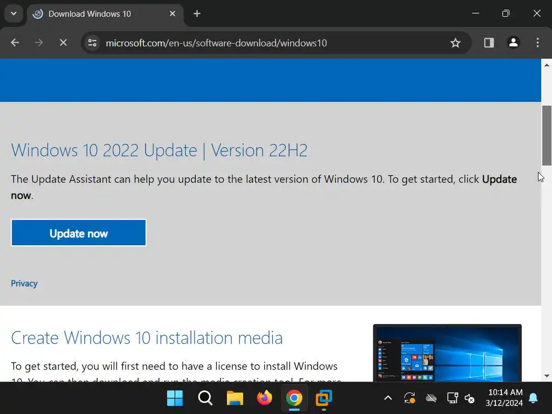Click the scrollbar up arrow

coord(547,65)
